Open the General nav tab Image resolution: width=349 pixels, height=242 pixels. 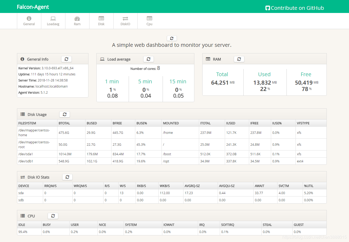point(29,21)
